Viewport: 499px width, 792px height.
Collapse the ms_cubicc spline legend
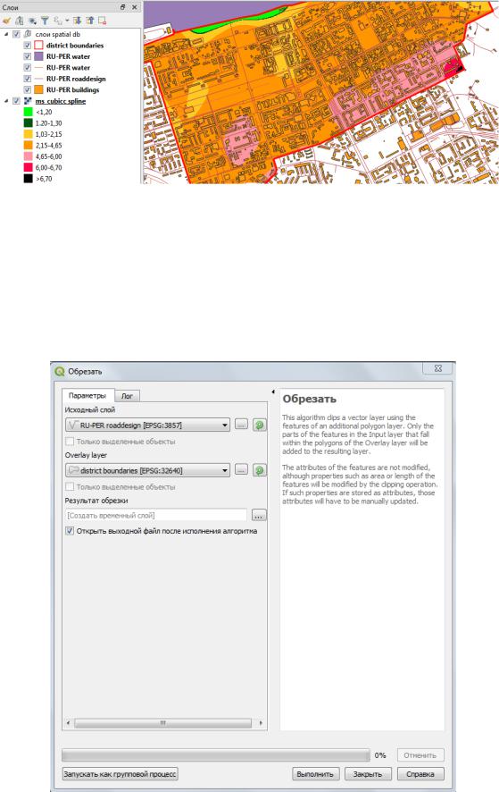pos(6,101)
